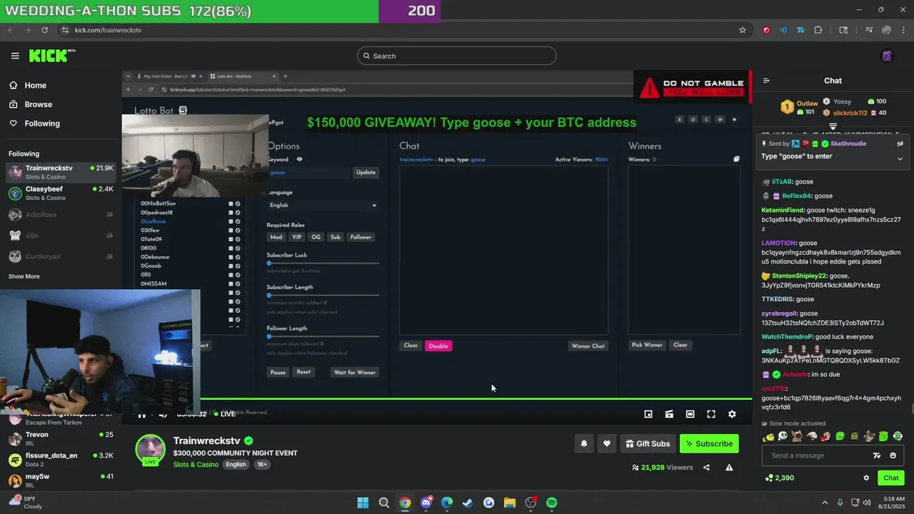
Task: Click the Pick Winner button
Action: [647, 345]
